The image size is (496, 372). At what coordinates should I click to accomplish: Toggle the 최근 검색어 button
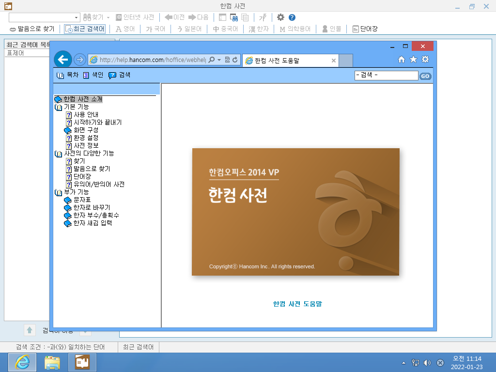tap(85, 29)
